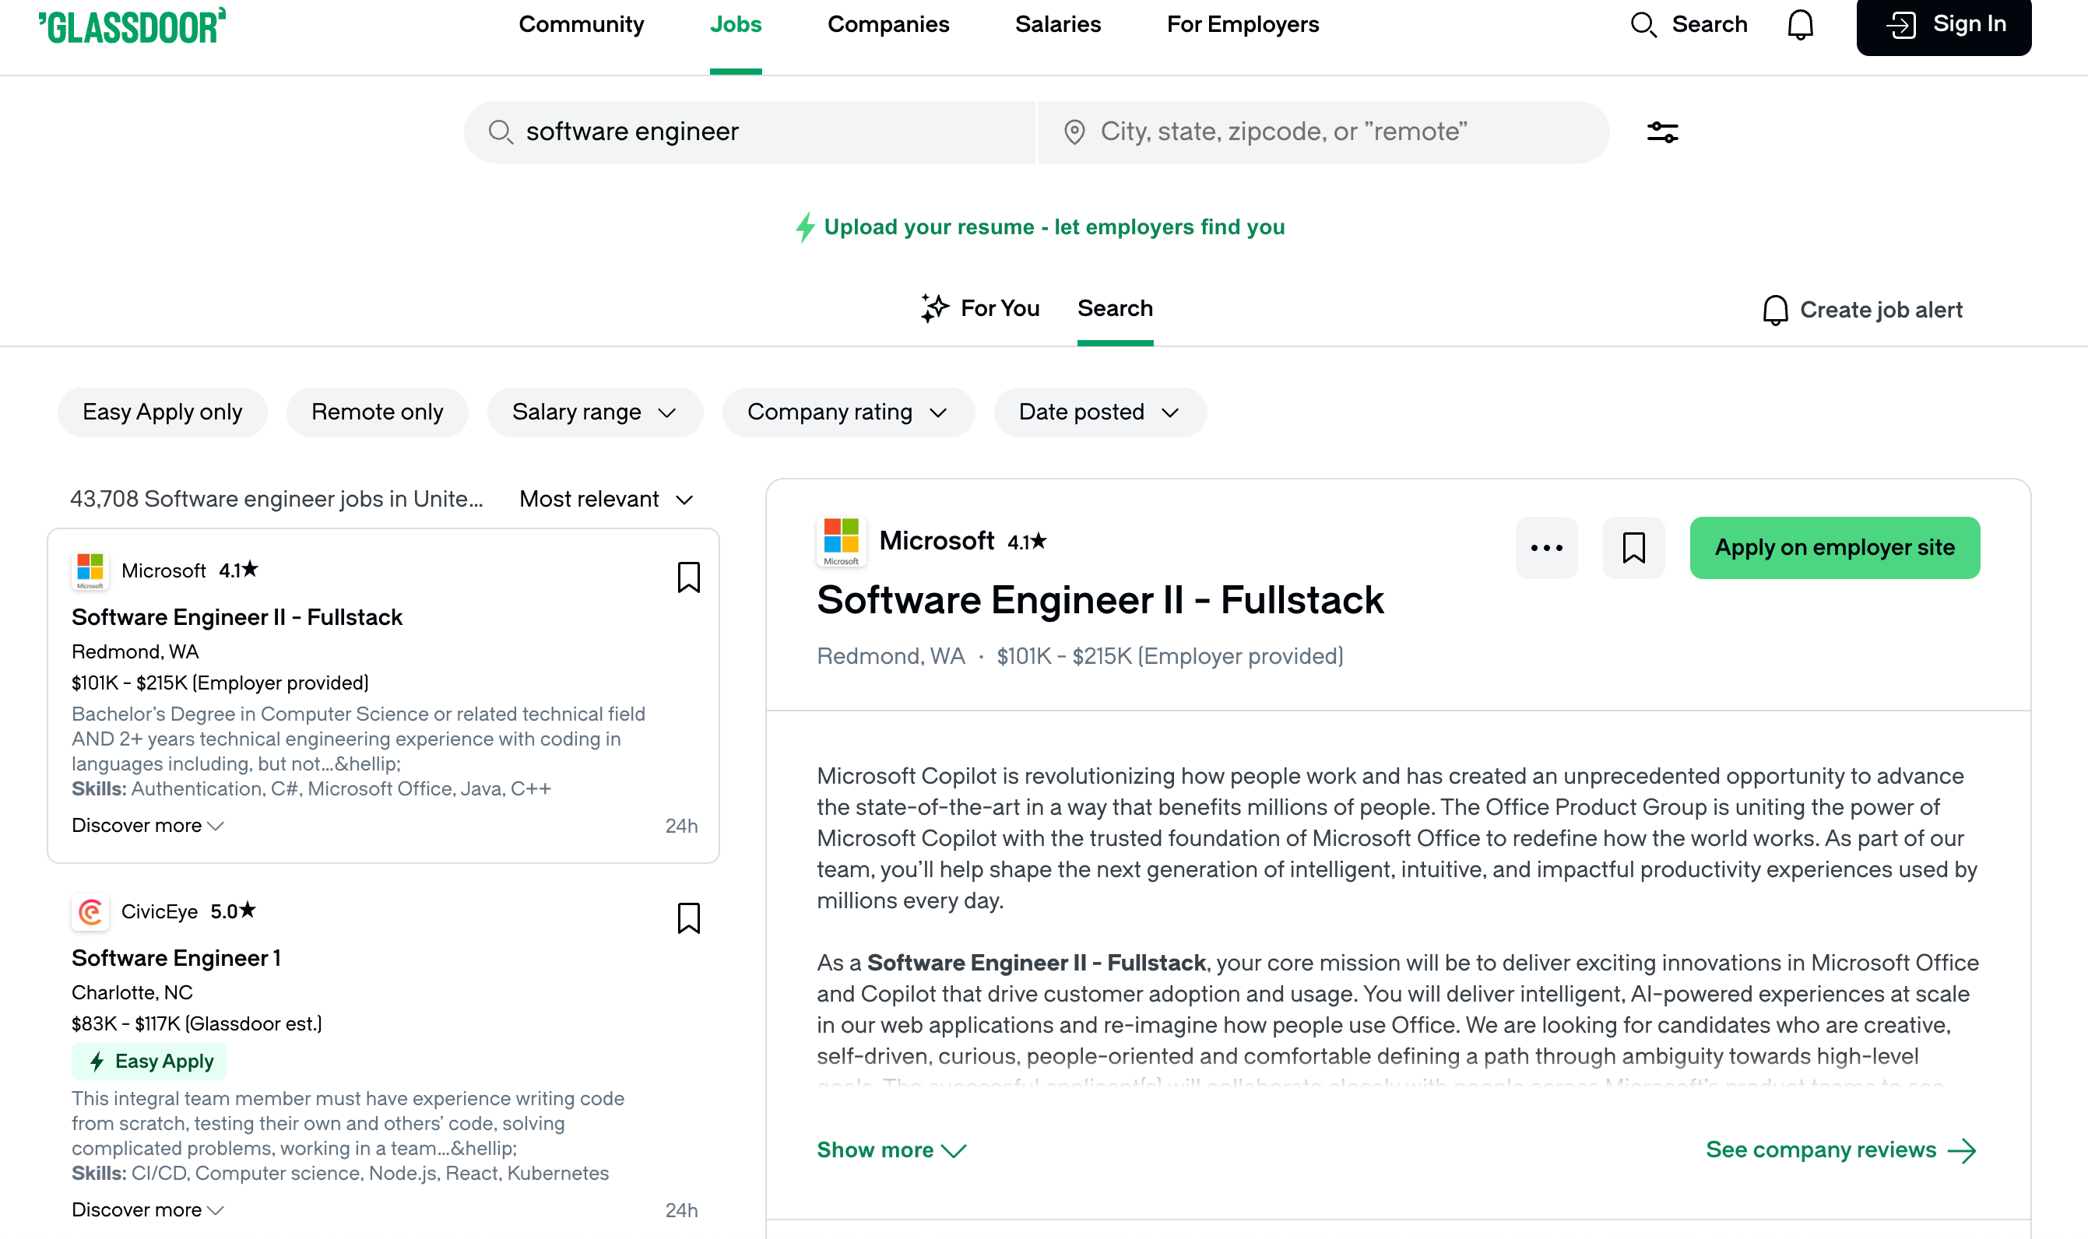Image resolution: width=2088 pixels, height=1239 pixels.
Task: Open search with the magnifying glass icon
Action: tap(1643, 25)
